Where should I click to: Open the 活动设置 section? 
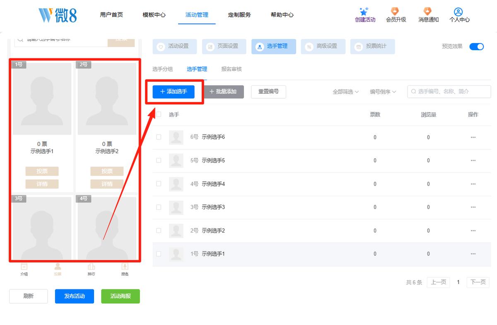coord(174,46)
